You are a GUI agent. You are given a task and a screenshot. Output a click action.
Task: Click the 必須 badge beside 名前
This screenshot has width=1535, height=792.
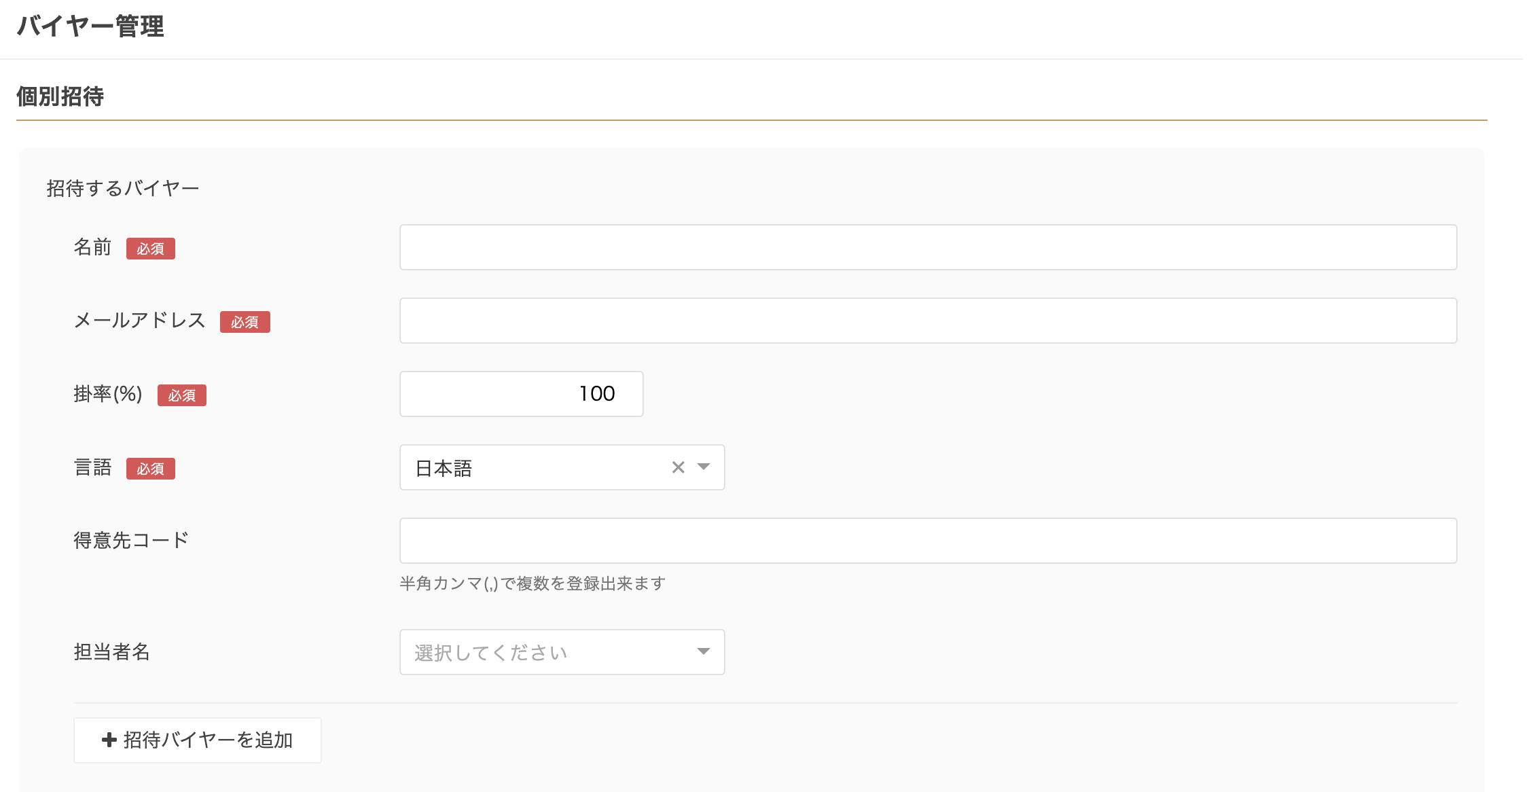pos(151,249)
